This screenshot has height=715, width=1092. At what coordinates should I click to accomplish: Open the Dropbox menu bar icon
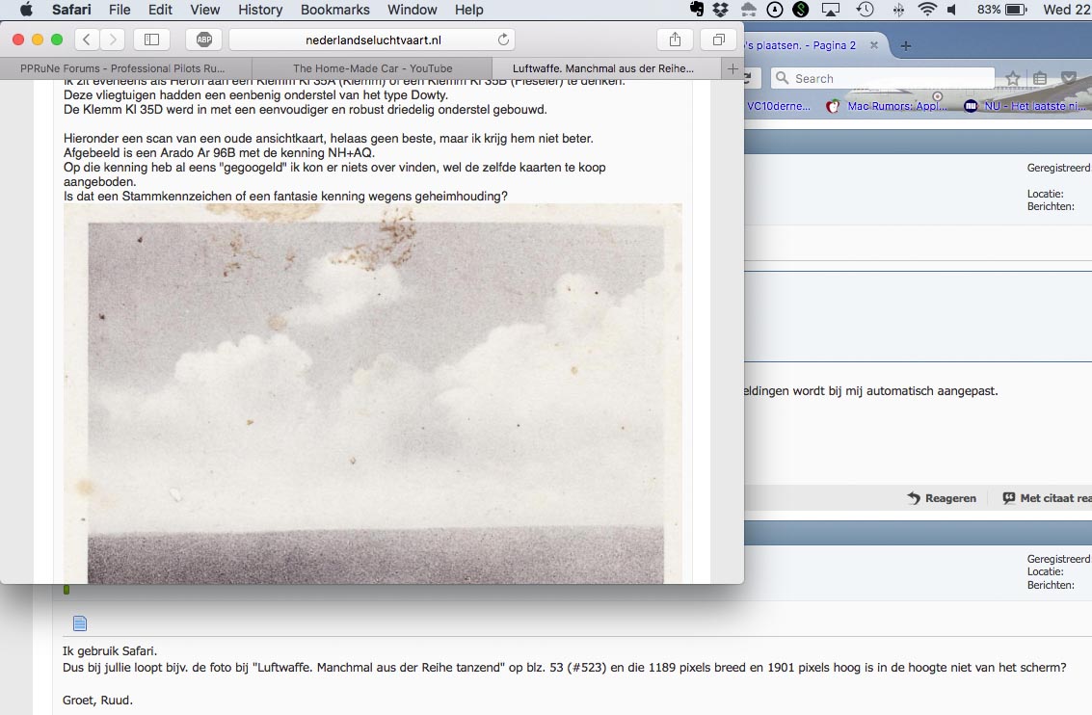coord(721,10)
